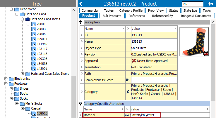Click the pin icon beside Category Specific Attributes
Viewport: 216px width, 118px height.
(81, 104)
